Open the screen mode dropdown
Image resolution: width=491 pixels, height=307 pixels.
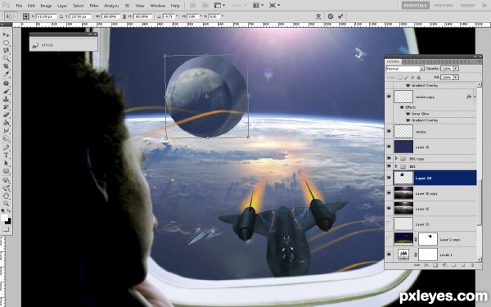[274, 6]
